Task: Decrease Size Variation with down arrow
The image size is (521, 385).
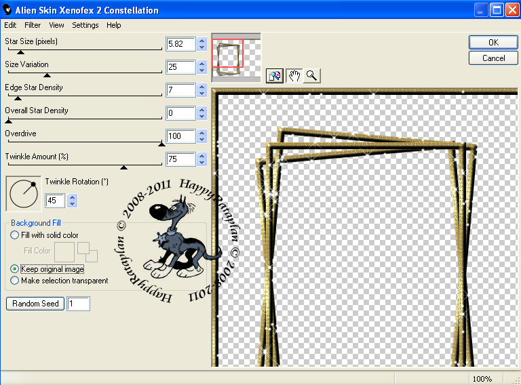Action: tap(201, 70)
